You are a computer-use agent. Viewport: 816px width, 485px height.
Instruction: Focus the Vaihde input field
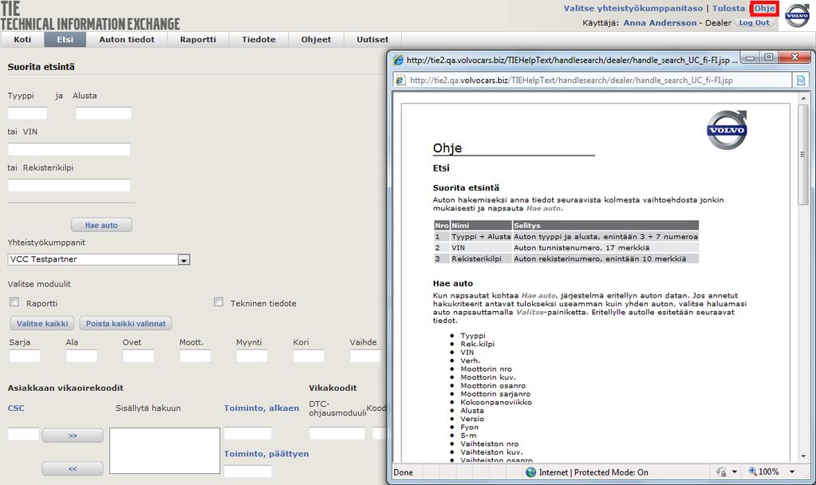(365, 356)
